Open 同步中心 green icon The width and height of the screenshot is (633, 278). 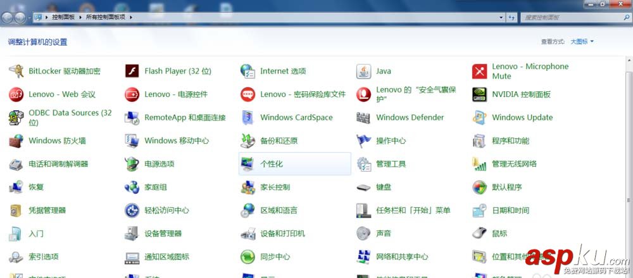pyautogui.click(x=248, y=256)
